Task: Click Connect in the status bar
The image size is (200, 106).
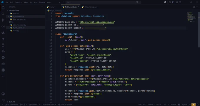Action: (33, 105)
